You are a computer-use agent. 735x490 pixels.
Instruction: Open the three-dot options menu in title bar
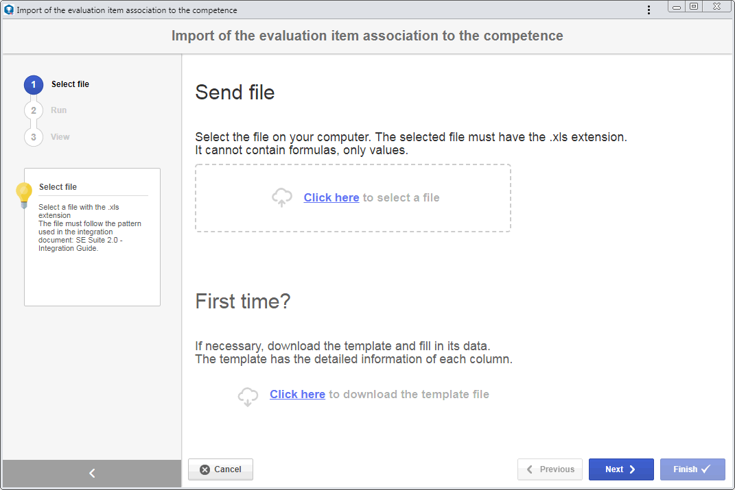point(649,10)
